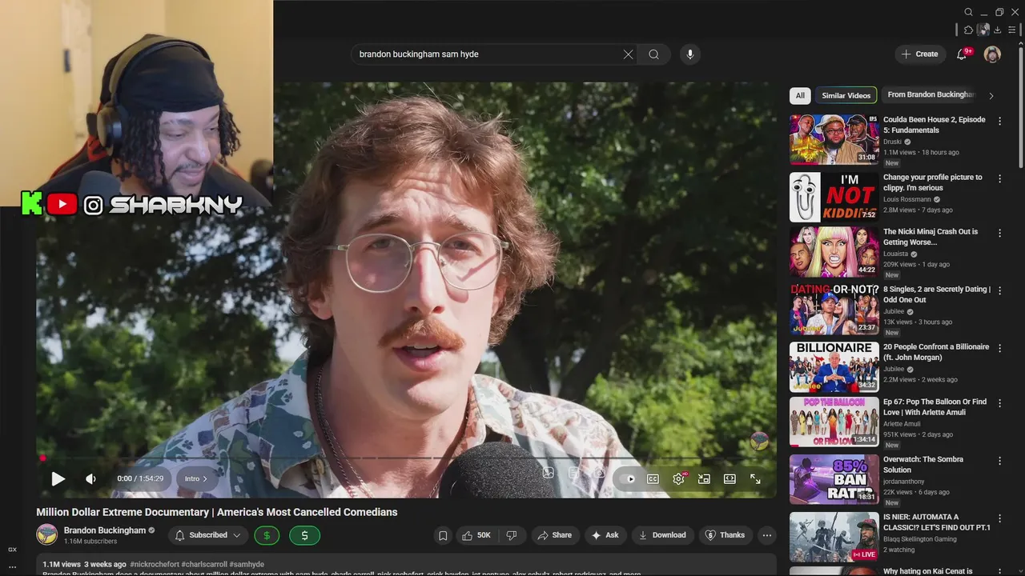Save video with the bookmark icon
Viewport: 1025px width, 576px height.
[x=442, y=535]
